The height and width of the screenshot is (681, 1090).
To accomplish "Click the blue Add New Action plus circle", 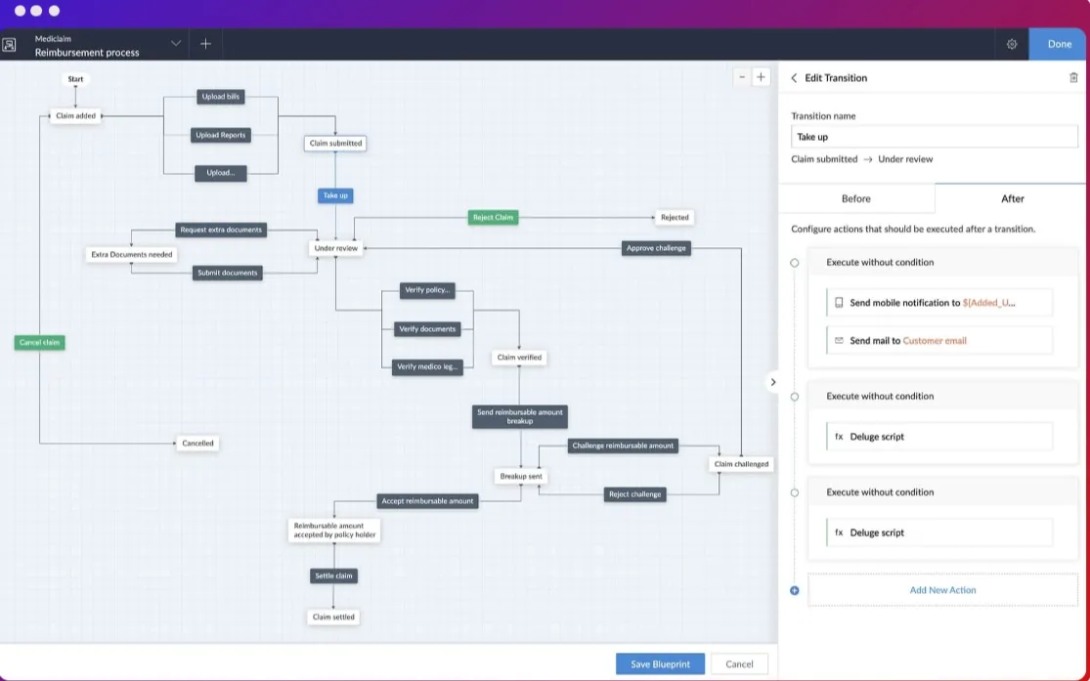I will point(795,591).
